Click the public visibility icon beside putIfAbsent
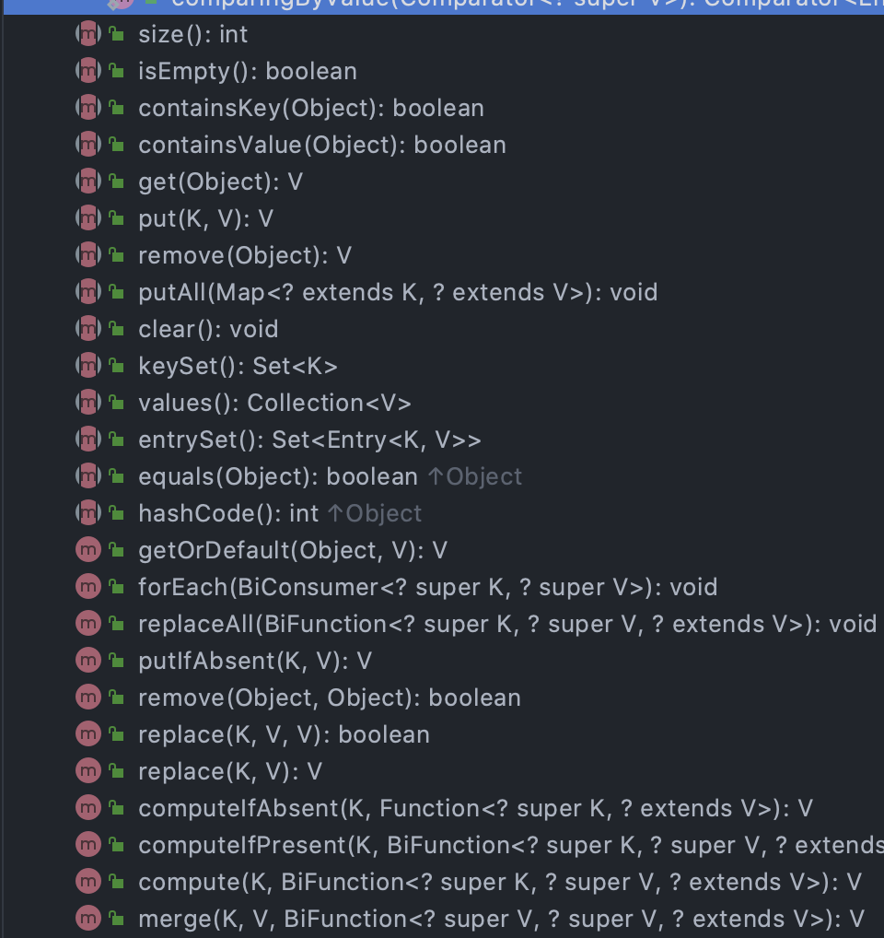 point(117,661)
